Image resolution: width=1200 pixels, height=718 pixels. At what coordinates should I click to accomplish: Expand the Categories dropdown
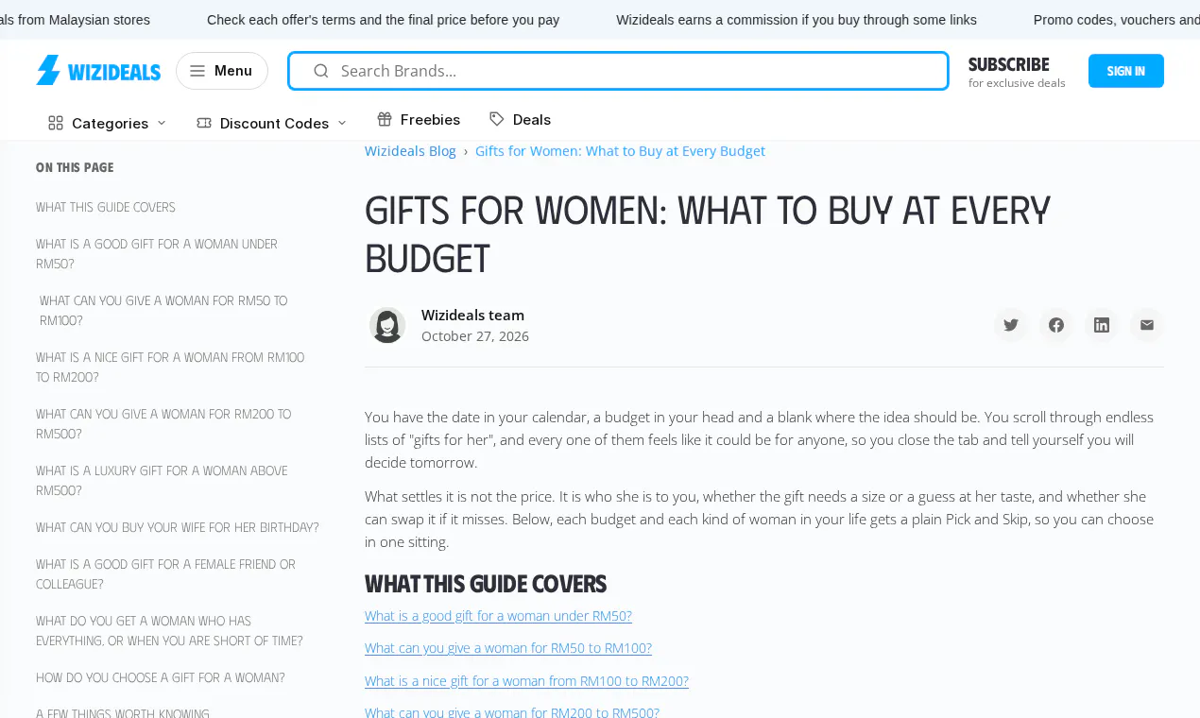[x=108, y=123]
